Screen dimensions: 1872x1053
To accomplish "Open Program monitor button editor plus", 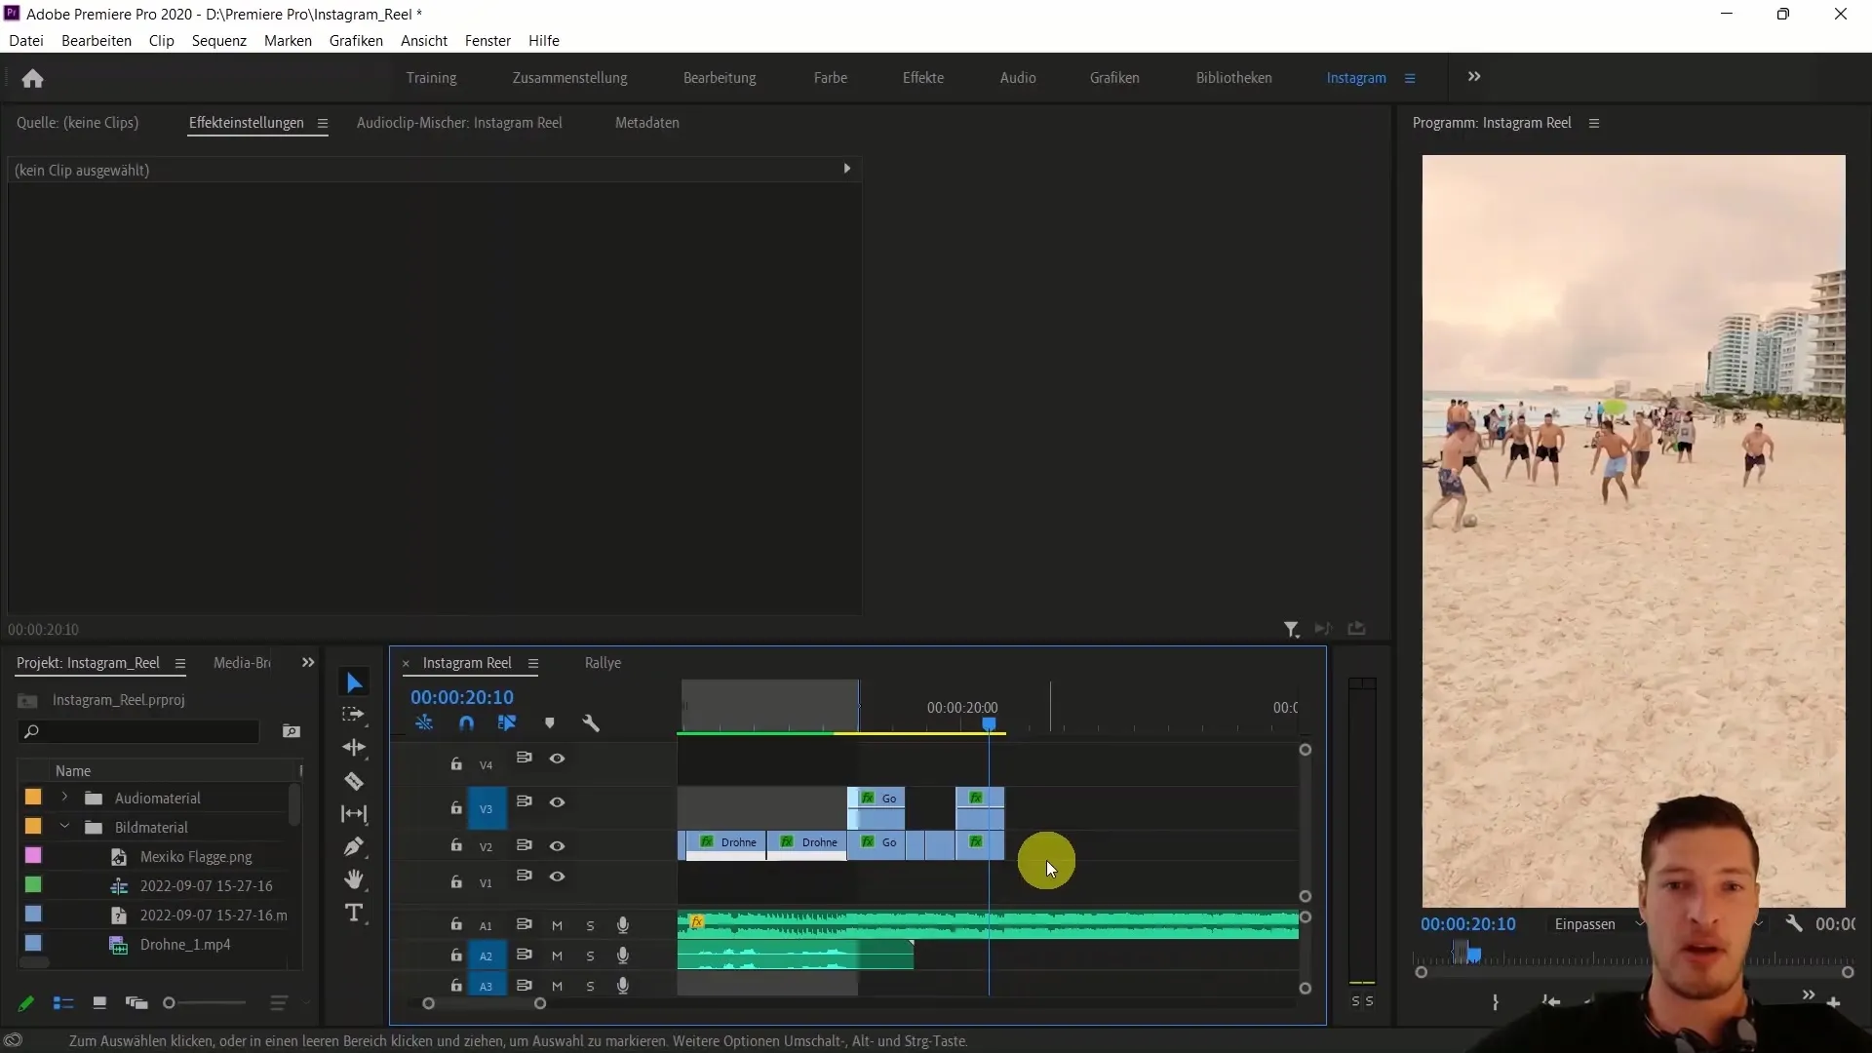I will pyautogui.click(x=1833, y=1002).
